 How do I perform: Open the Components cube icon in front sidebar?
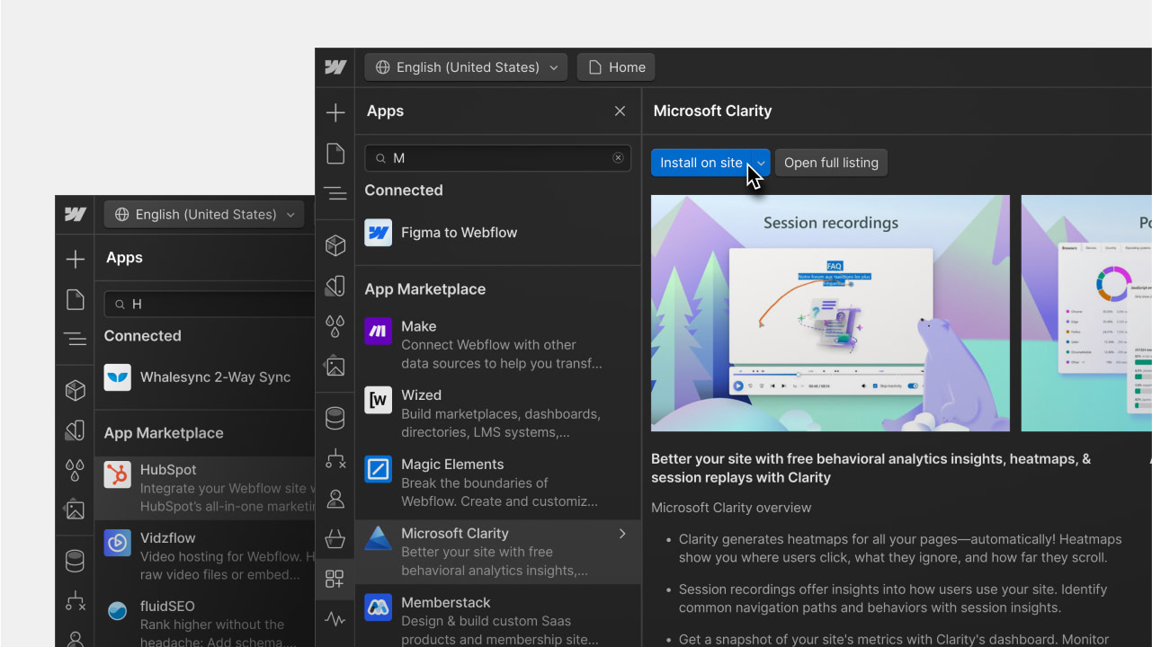point(335,245)
